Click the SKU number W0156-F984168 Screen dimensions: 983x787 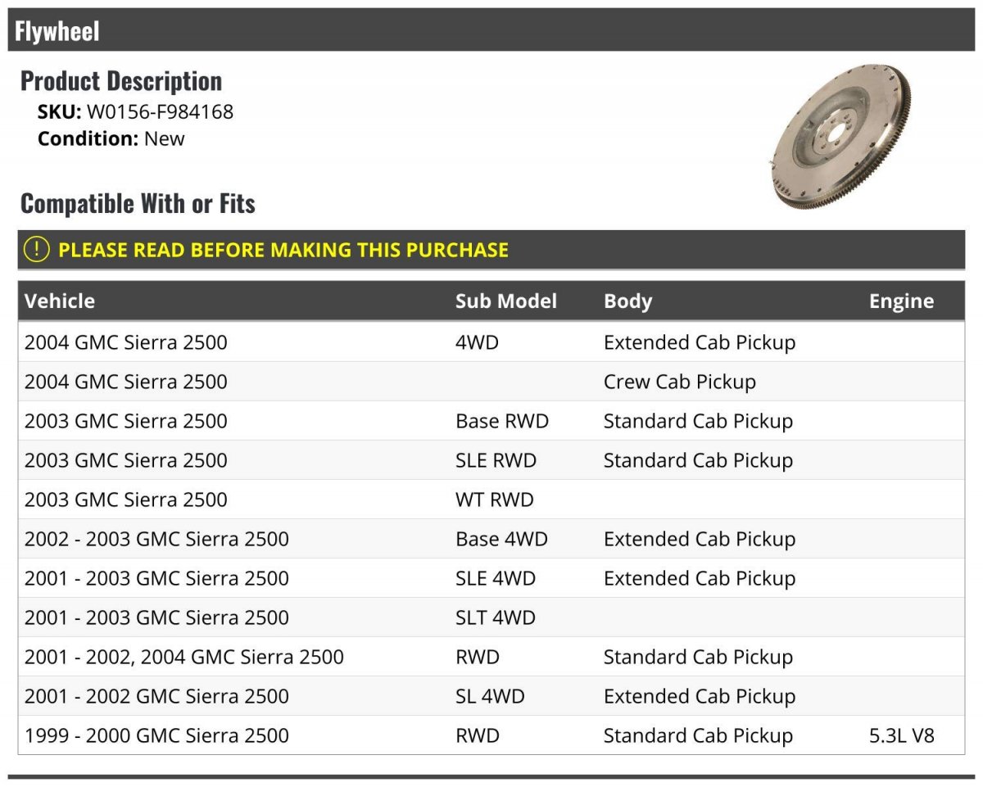tap(160, 111)
